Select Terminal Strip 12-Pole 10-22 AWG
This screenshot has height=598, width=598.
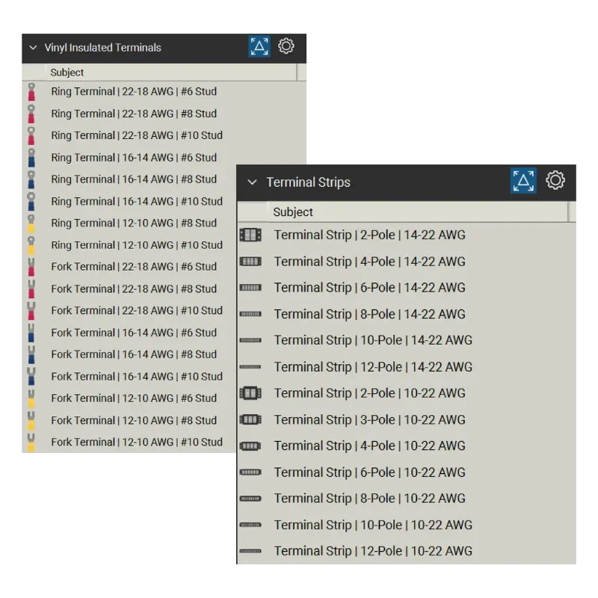[373, 551]
